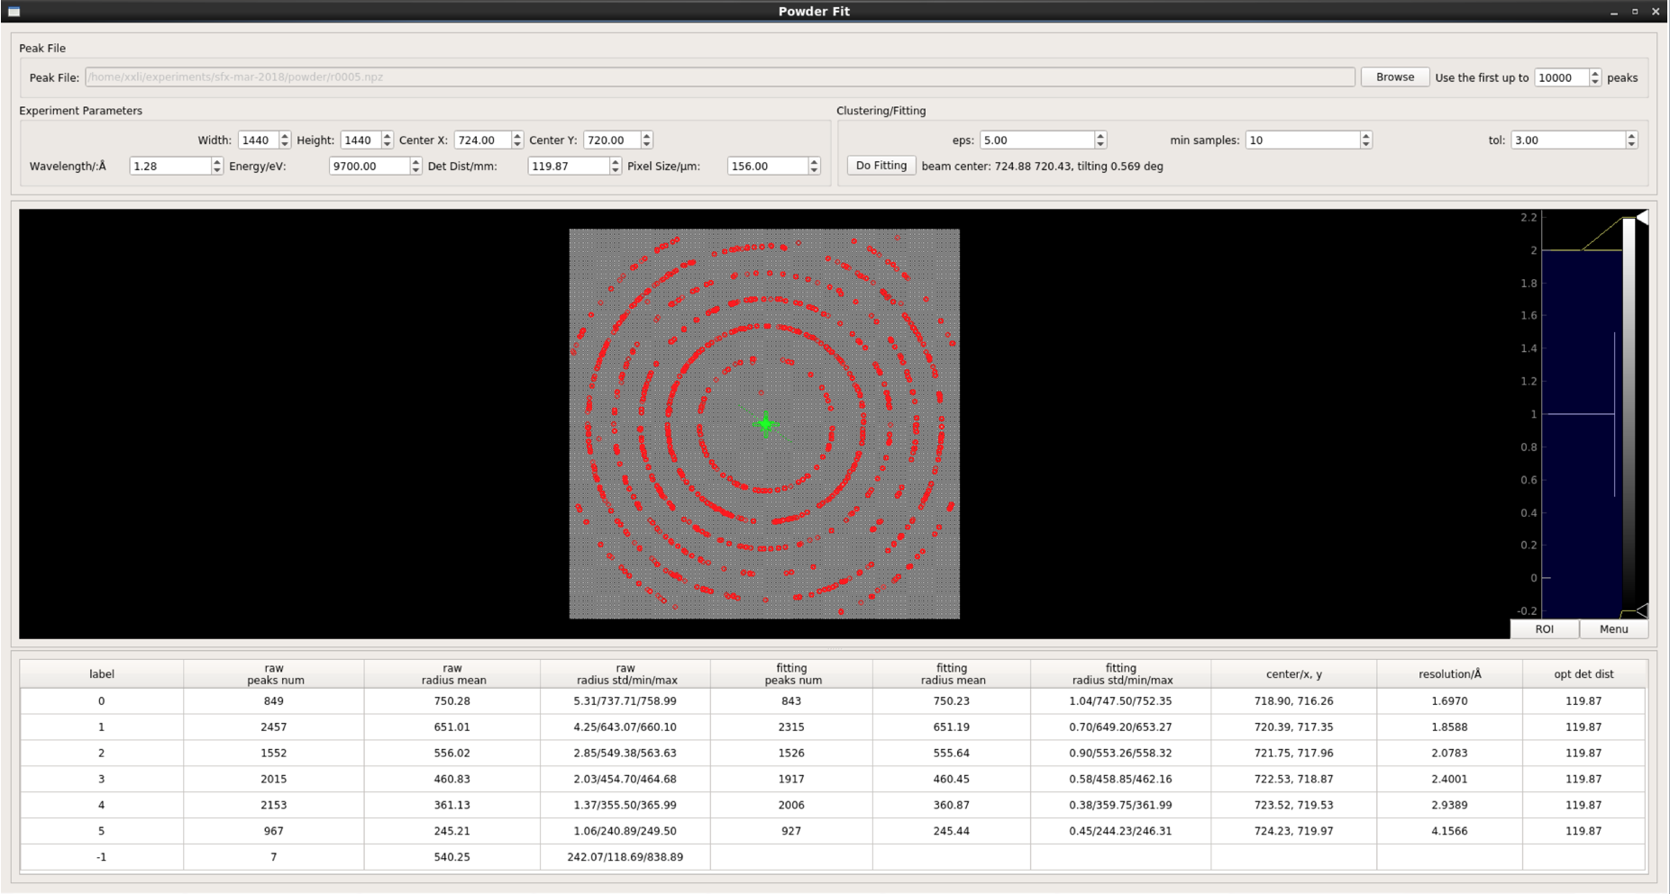Click the green beam center crosshair marker
This screenshot has width=1670, height=894.
pyautogui.click(x=766, y=424)
